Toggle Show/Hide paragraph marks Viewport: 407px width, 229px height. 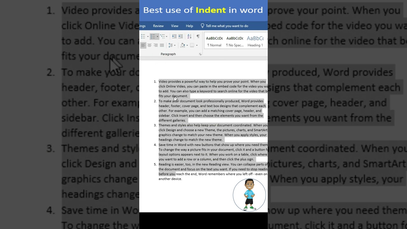point(198,37)
